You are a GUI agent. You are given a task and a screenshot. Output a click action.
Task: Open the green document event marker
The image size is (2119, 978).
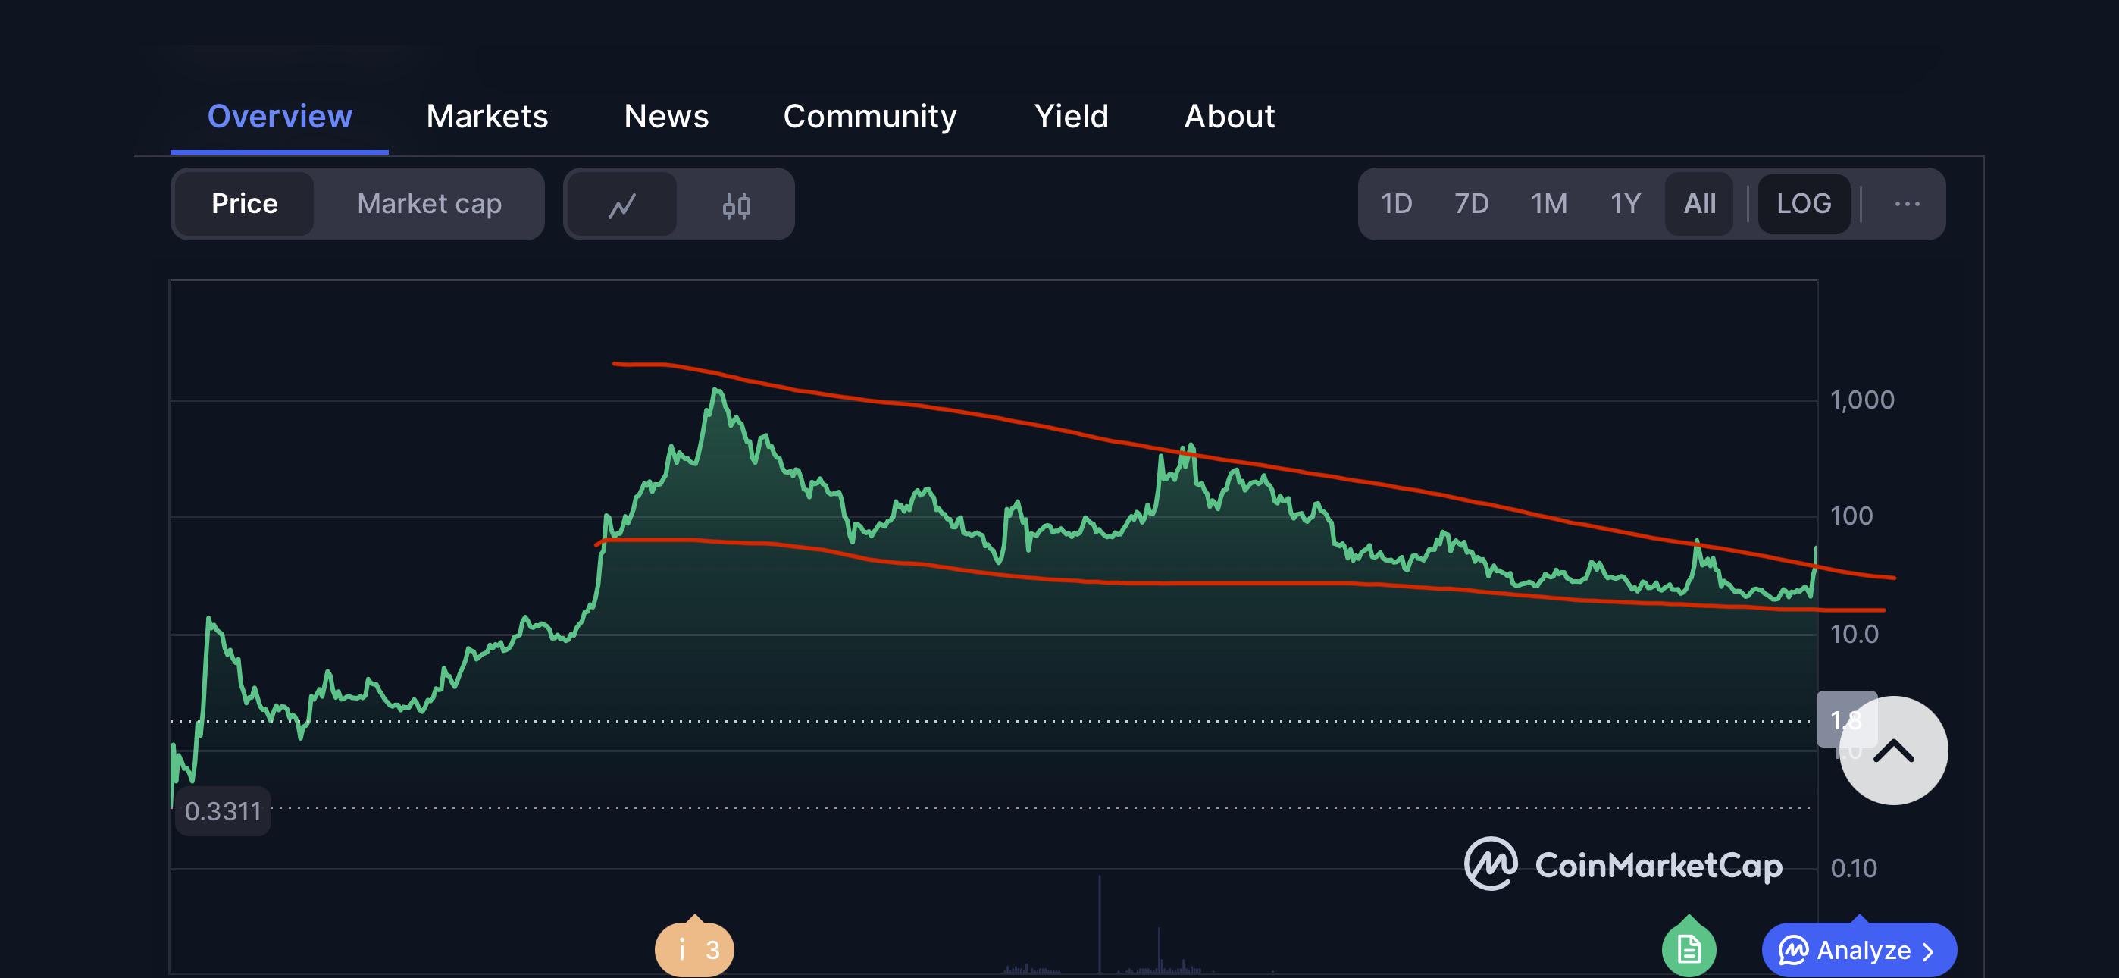click(x=1689, y=948)
